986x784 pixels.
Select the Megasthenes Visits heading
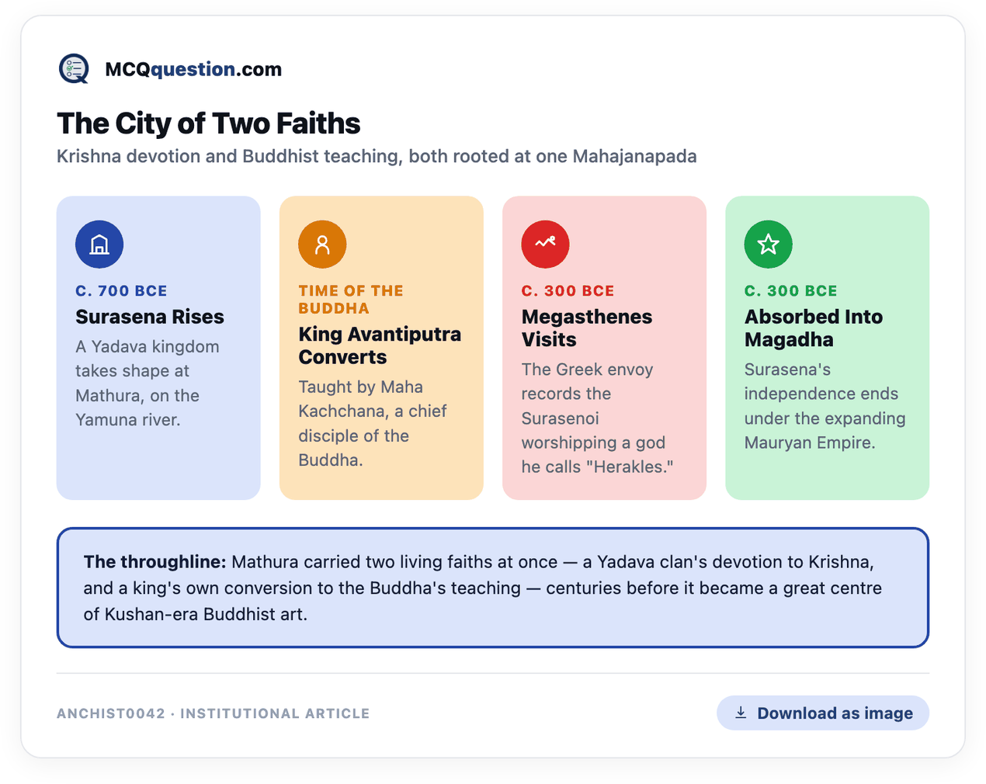[x=587, y=328]
